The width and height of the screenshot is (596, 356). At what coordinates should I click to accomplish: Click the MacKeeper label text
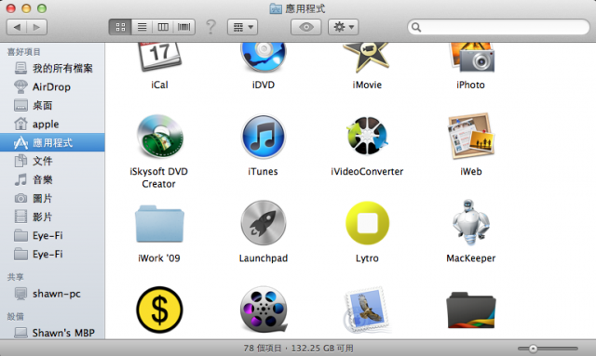[x=471, y=258]
